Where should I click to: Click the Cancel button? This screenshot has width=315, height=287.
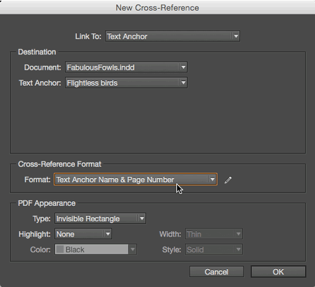click(217, 272)
